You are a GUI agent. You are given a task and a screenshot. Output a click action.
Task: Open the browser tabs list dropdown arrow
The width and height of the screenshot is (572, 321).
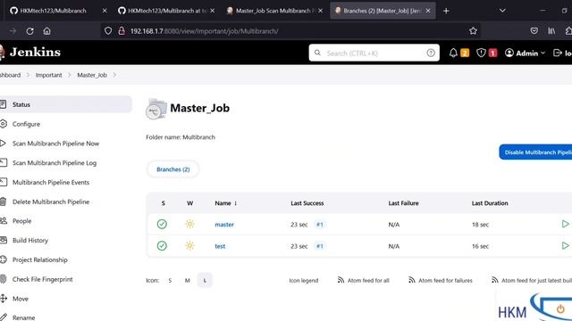502,11
